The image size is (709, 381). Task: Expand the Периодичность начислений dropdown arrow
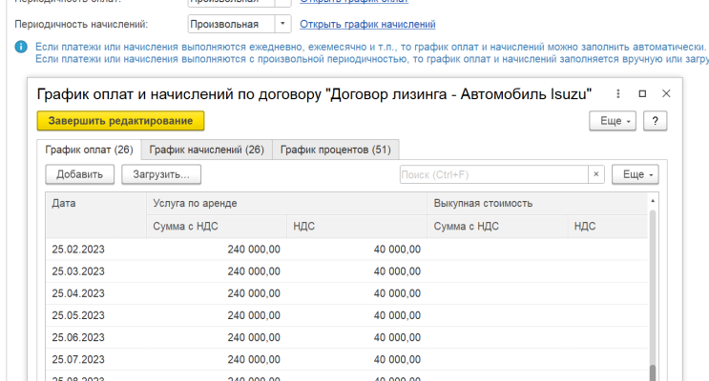pyautogui.click(x=284, y=24)
